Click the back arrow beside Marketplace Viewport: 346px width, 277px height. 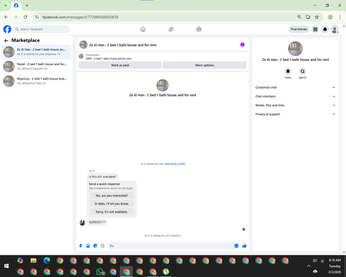pyautogui.click(x=6, y=41)
